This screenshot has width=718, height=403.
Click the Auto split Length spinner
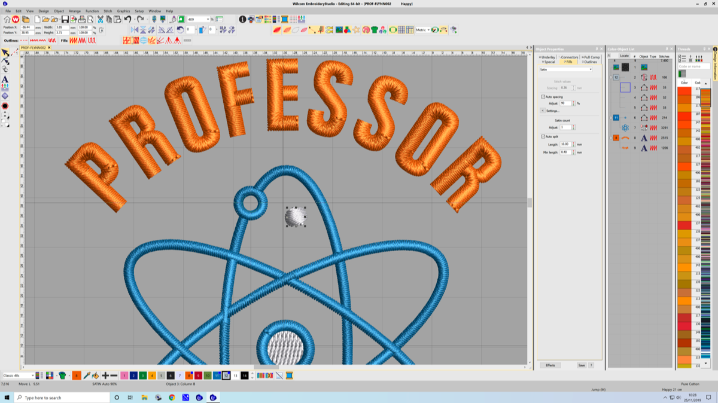coord(574,144)
